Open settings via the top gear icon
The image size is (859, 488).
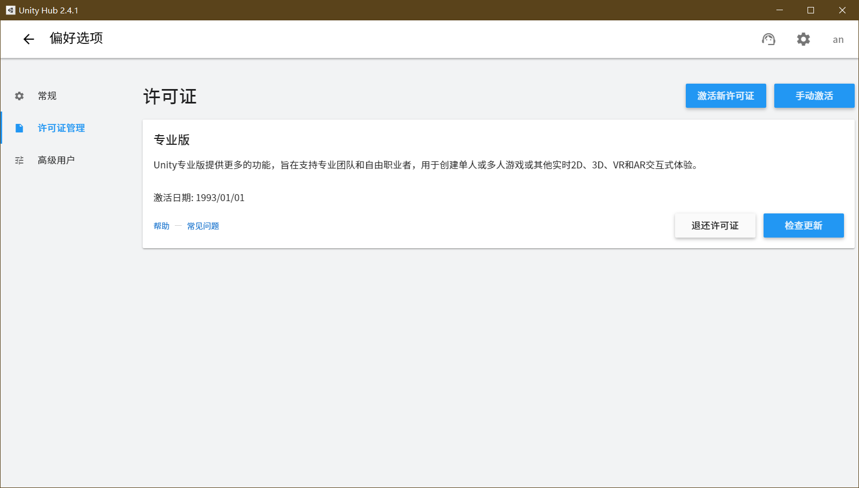pyautogui.click(x=803, y=39)
